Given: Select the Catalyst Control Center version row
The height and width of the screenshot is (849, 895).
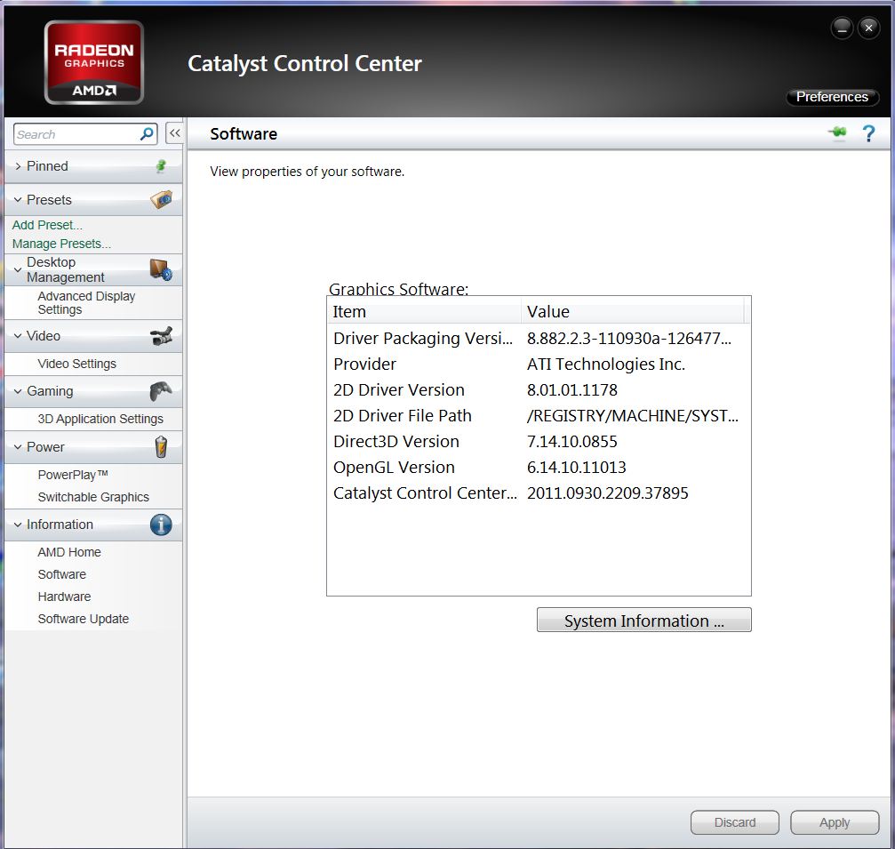Looking at the screenshot, I should [x=539, y=493].
